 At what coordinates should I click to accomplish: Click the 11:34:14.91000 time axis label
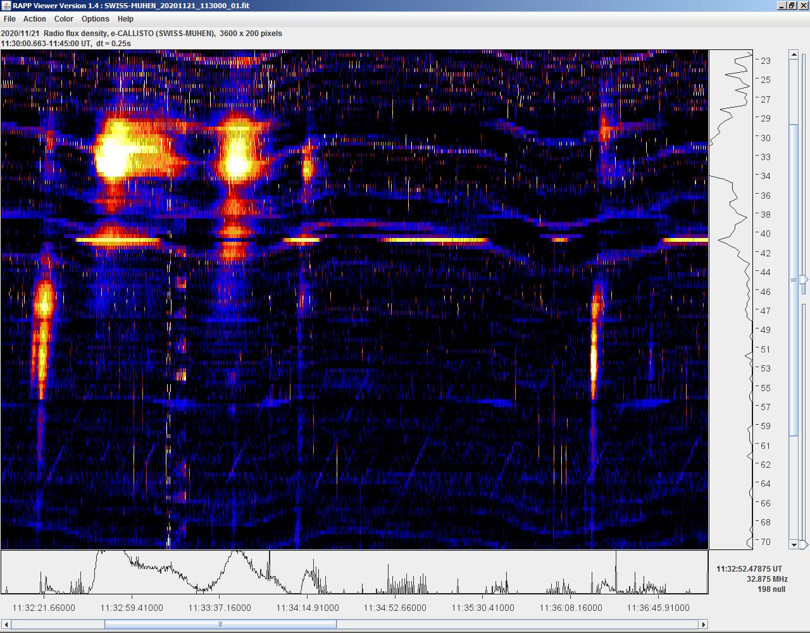tap(308, 608)
